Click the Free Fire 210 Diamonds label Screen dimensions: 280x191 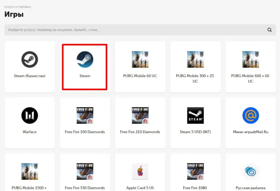140,132
